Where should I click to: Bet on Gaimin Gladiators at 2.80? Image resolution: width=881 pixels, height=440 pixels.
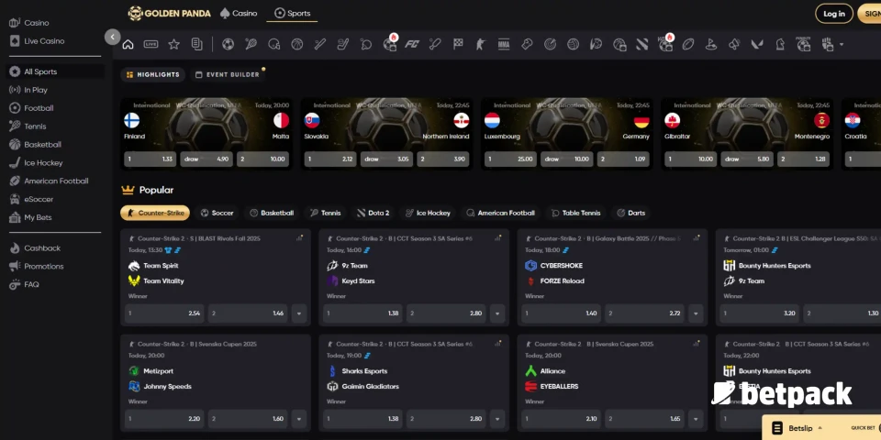(x=446, y=419)
